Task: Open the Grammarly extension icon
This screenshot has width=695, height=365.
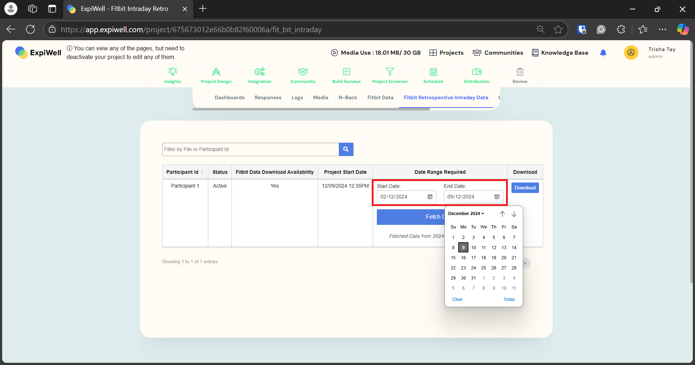Action: (601, 29)
